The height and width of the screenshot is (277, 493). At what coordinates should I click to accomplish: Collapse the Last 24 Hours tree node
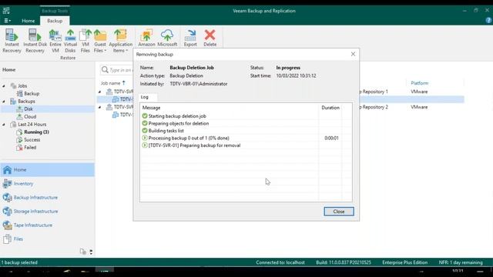coord(4,125)
